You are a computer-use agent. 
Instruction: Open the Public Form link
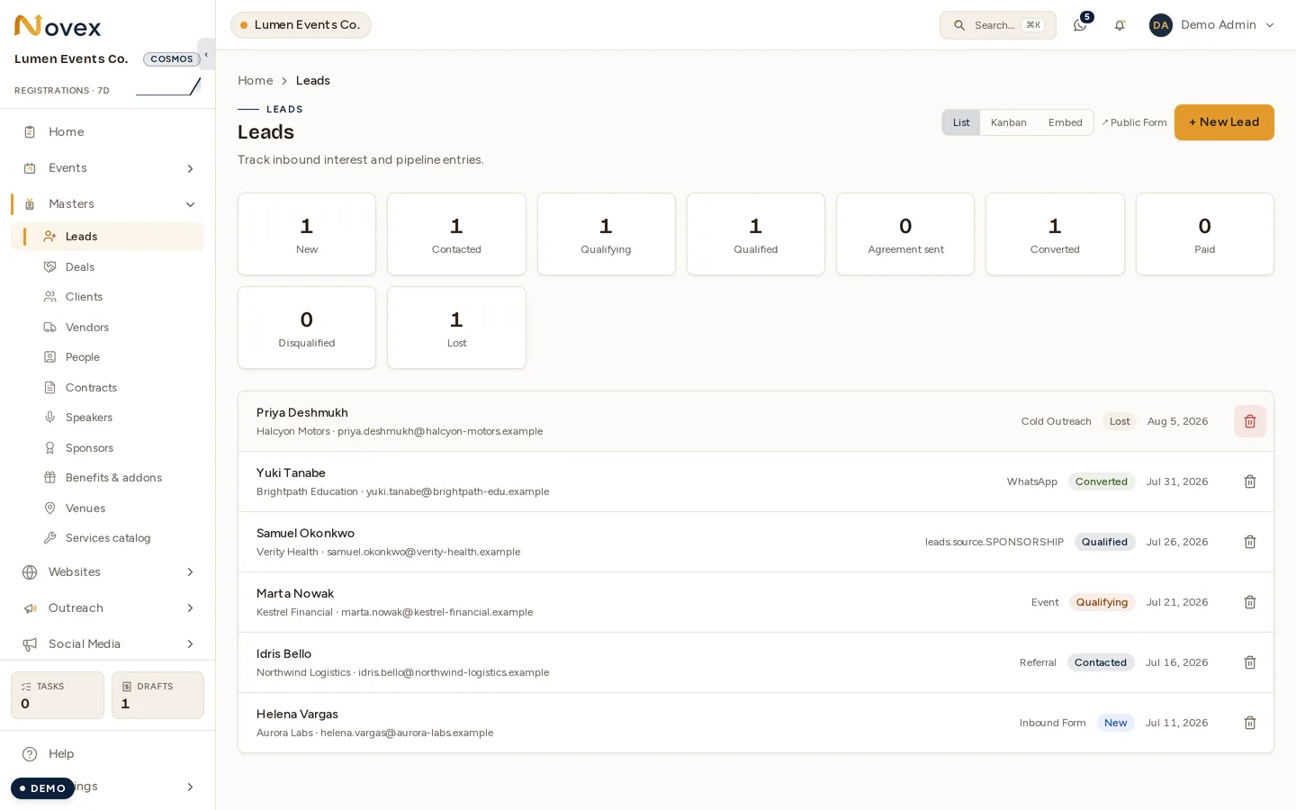tap(1134, 122)
